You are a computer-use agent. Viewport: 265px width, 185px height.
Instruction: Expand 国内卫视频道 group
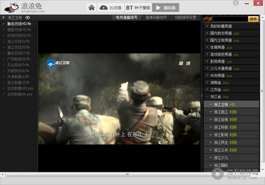pyautogui.click(x=207, y=40)
